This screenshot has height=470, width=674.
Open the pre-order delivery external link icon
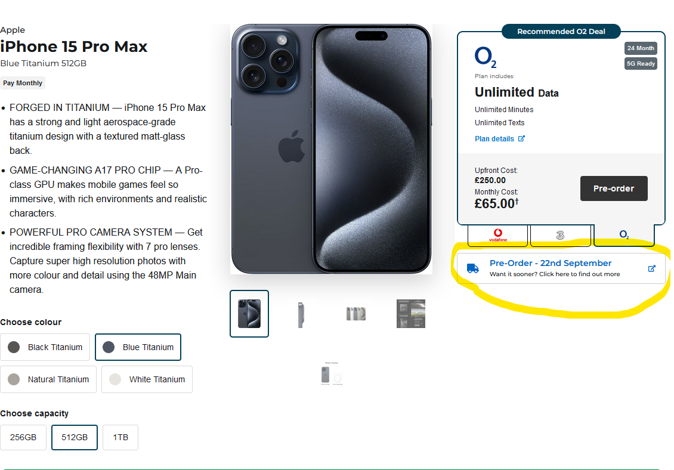tap(652, 268)
